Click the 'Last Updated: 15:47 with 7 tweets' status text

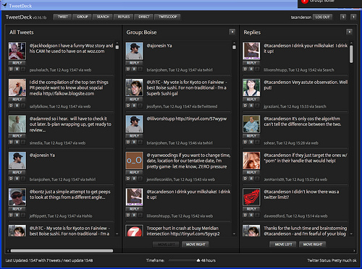tap(33, 260)
